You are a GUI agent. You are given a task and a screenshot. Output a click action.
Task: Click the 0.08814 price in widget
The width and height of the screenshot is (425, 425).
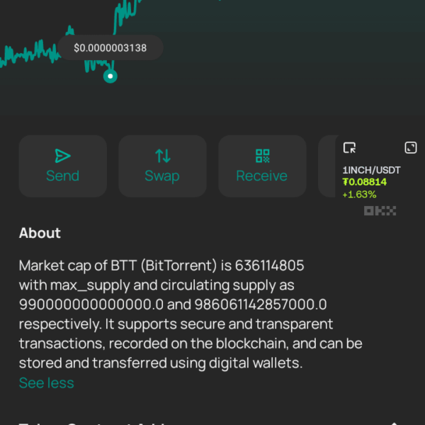click(x=365, y=182)
